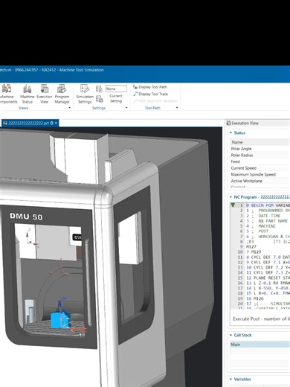The width and height of the screenshot is (290, 387).
Task: Click the Execution View panel title icon
Action: pos(228,123)
